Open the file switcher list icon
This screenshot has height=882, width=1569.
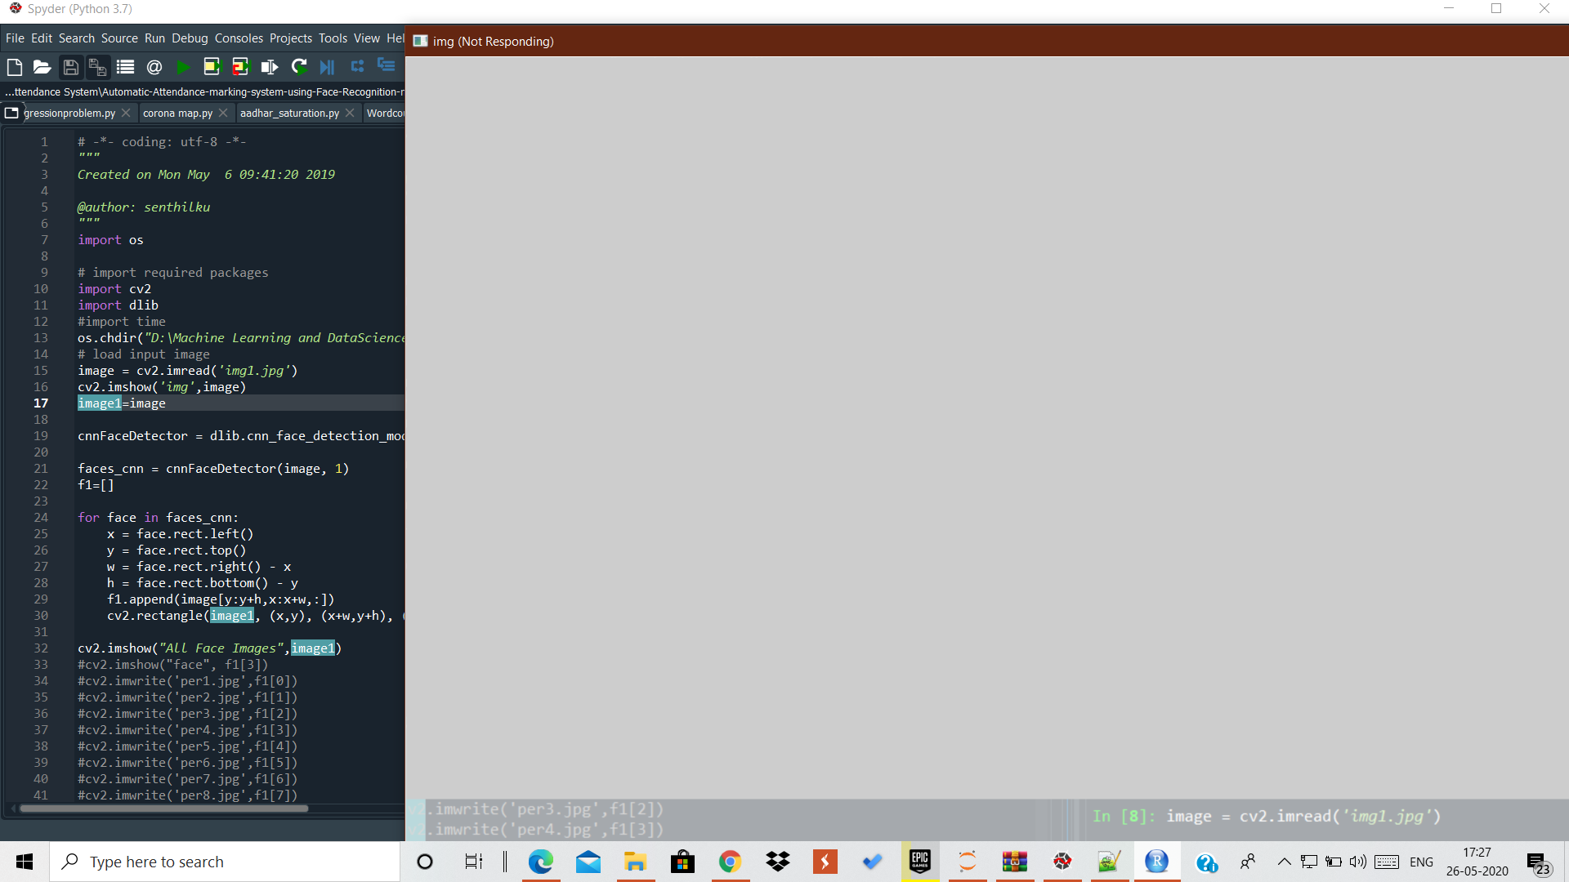125,67
